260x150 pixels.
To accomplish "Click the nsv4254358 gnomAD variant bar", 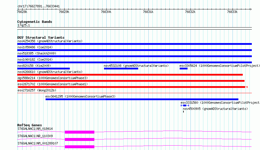I will 134,44.
